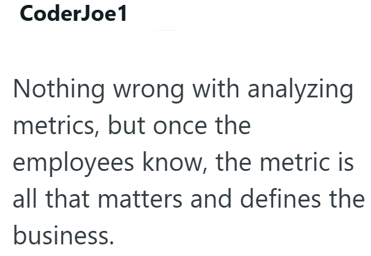371x256 pixels.
Task: Click the word "but" in the second line
Action: [x=127, y=125]
